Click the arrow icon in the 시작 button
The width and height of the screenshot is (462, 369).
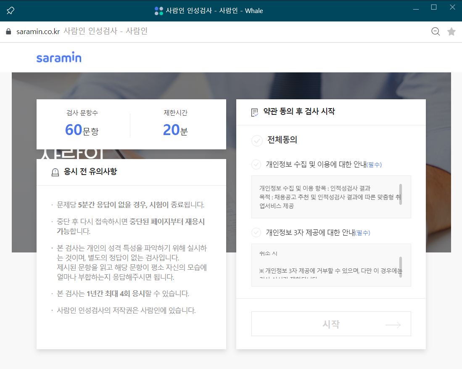click(x=393, y=325)
